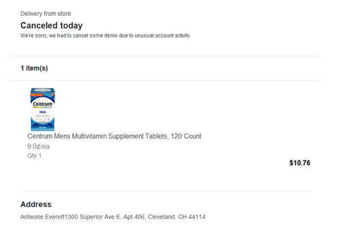The image size is (341, 249).
Task: Click the 120 Count text in product title
Action: [x=186, y=136]
